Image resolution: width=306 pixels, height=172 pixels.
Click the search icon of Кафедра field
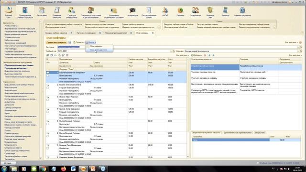301,51
